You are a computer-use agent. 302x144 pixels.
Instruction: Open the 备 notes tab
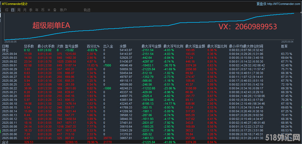pyautogui.click(x=55, y=10)
